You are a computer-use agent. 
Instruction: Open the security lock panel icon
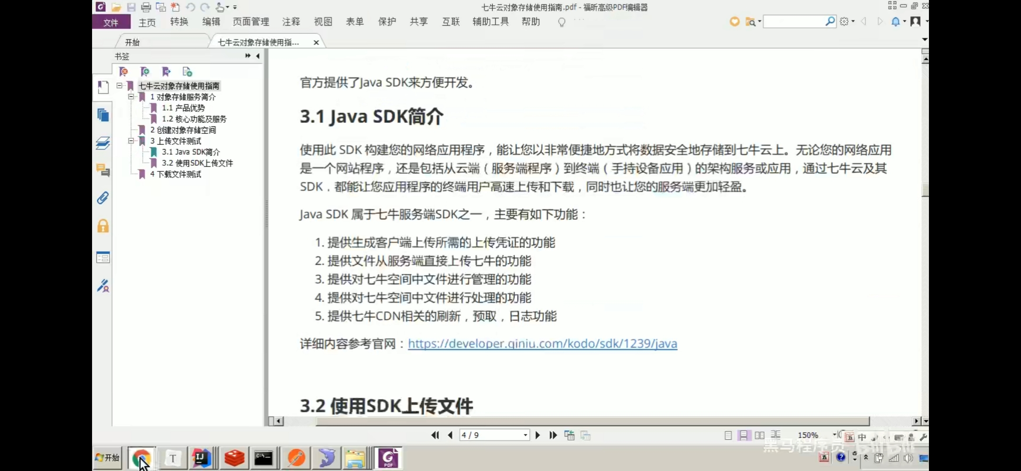pyautogui.click(x=103, y=226)
